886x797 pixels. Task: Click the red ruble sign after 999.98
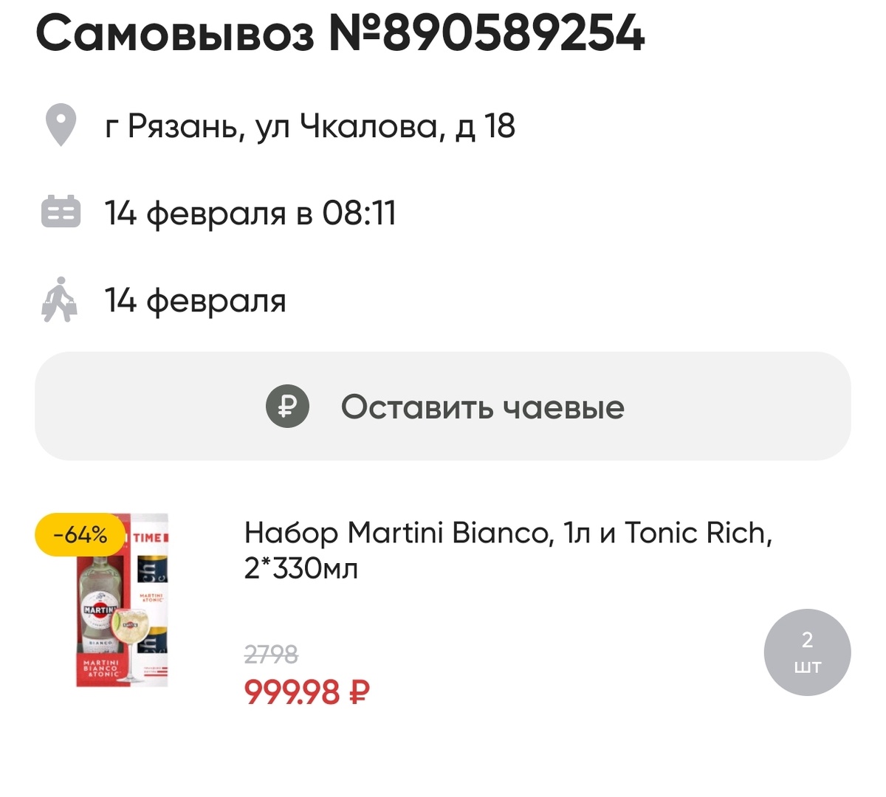(358, 692)
